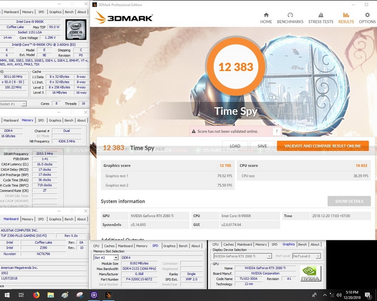Click the question mark help on validation notice
The width and height of the screenshot is (377, 301).
277,131
